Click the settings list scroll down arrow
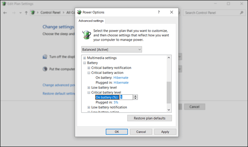Image resolution: width=248 pixels, height=147 pixels. (x=169, y=110)
